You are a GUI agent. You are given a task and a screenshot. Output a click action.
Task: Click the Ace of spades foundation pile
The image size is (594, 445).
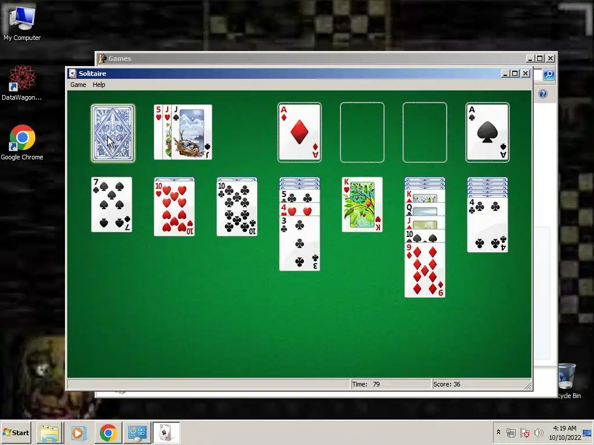(487, 132)
